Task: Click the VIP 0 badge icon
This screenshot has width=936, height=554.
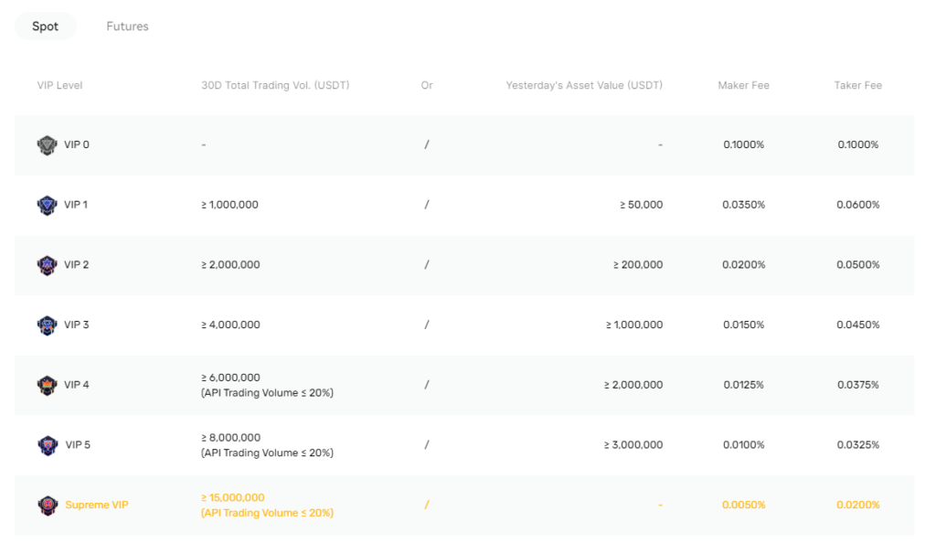Action: tap(47, 144)
